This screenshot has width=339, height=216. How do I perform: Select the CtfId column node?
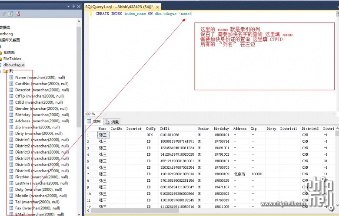click(x=39, y=102)
